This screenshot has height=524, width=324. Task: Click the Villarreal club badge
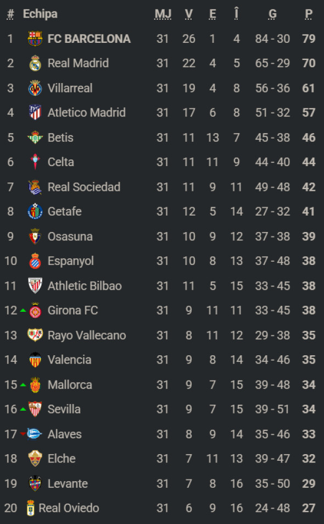35,88
